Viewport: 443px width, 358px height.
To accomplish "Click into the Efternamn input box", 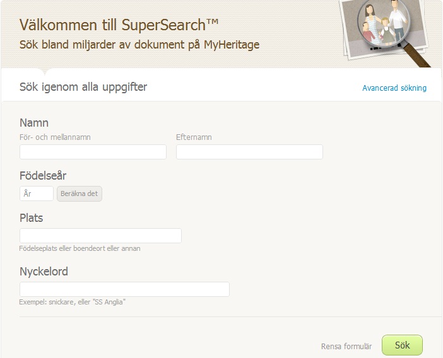I will 249,152.
